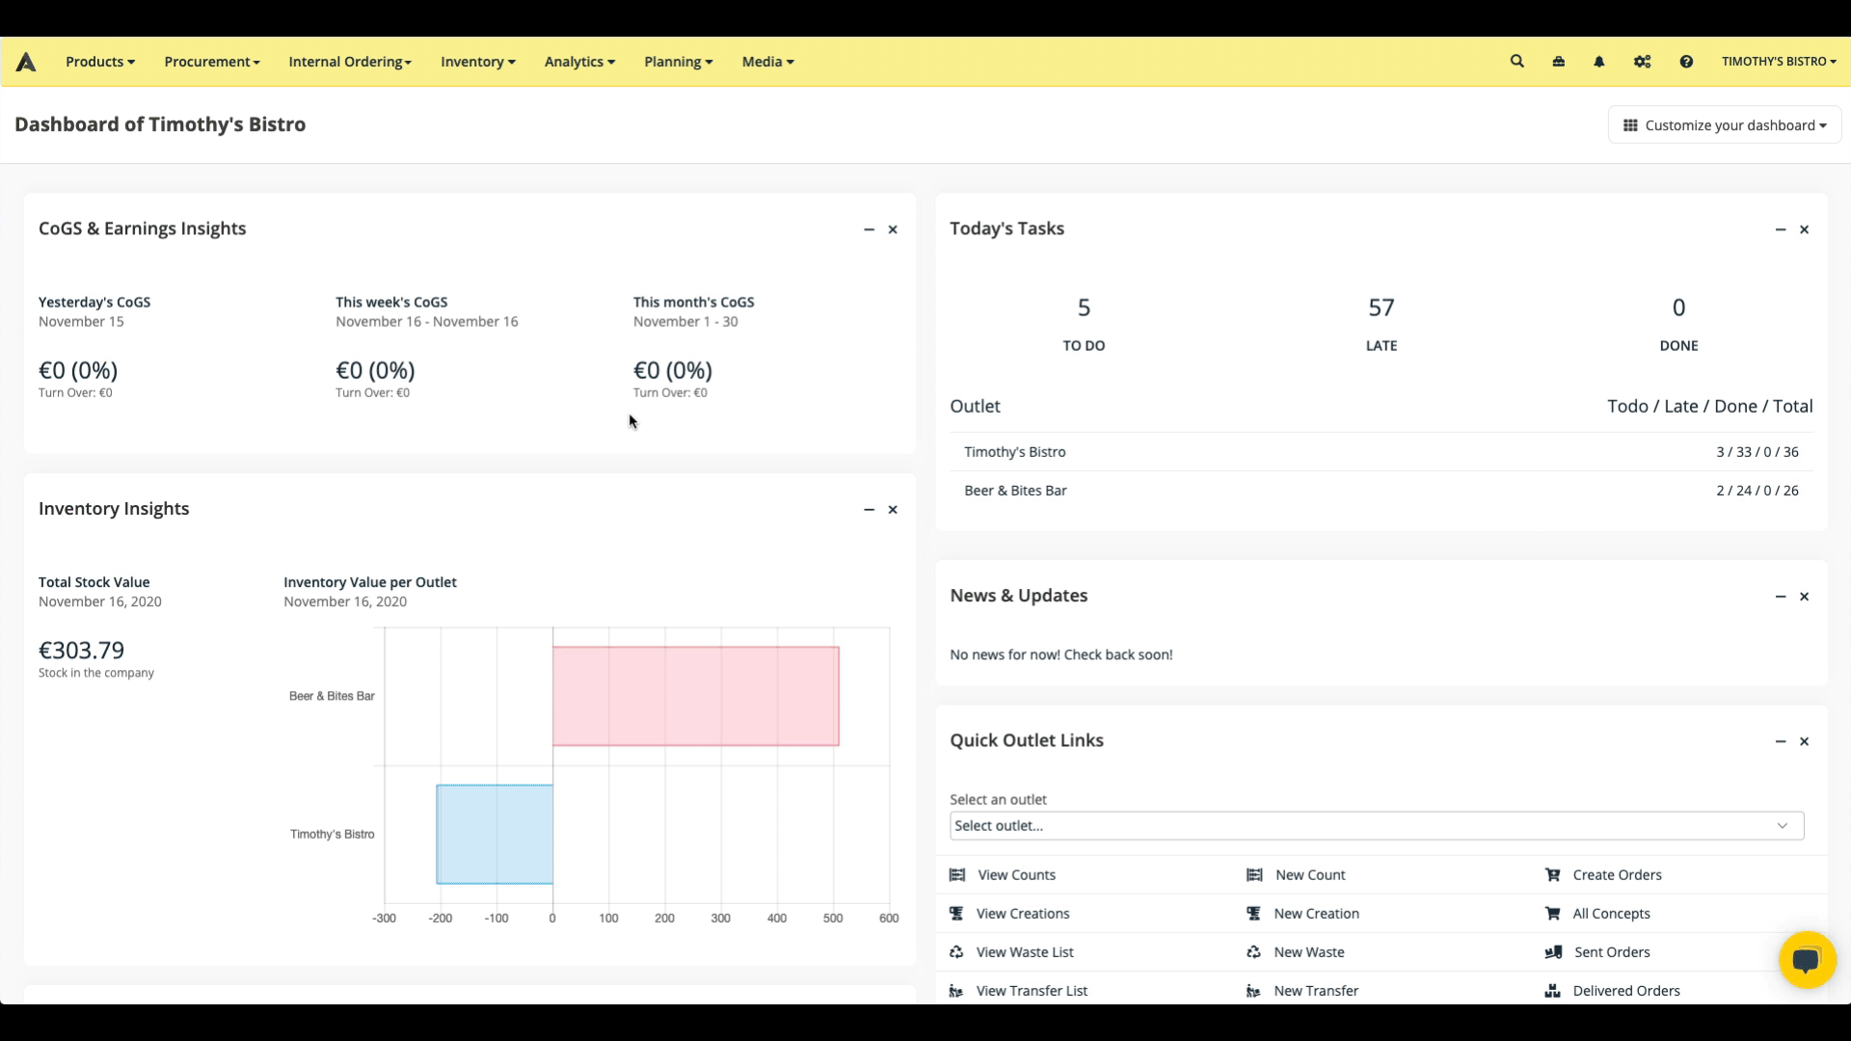Viewport: 1851px width, 1041px height.
Task: Click the notifications bell icon
Action: click(x=1599, y=61)
